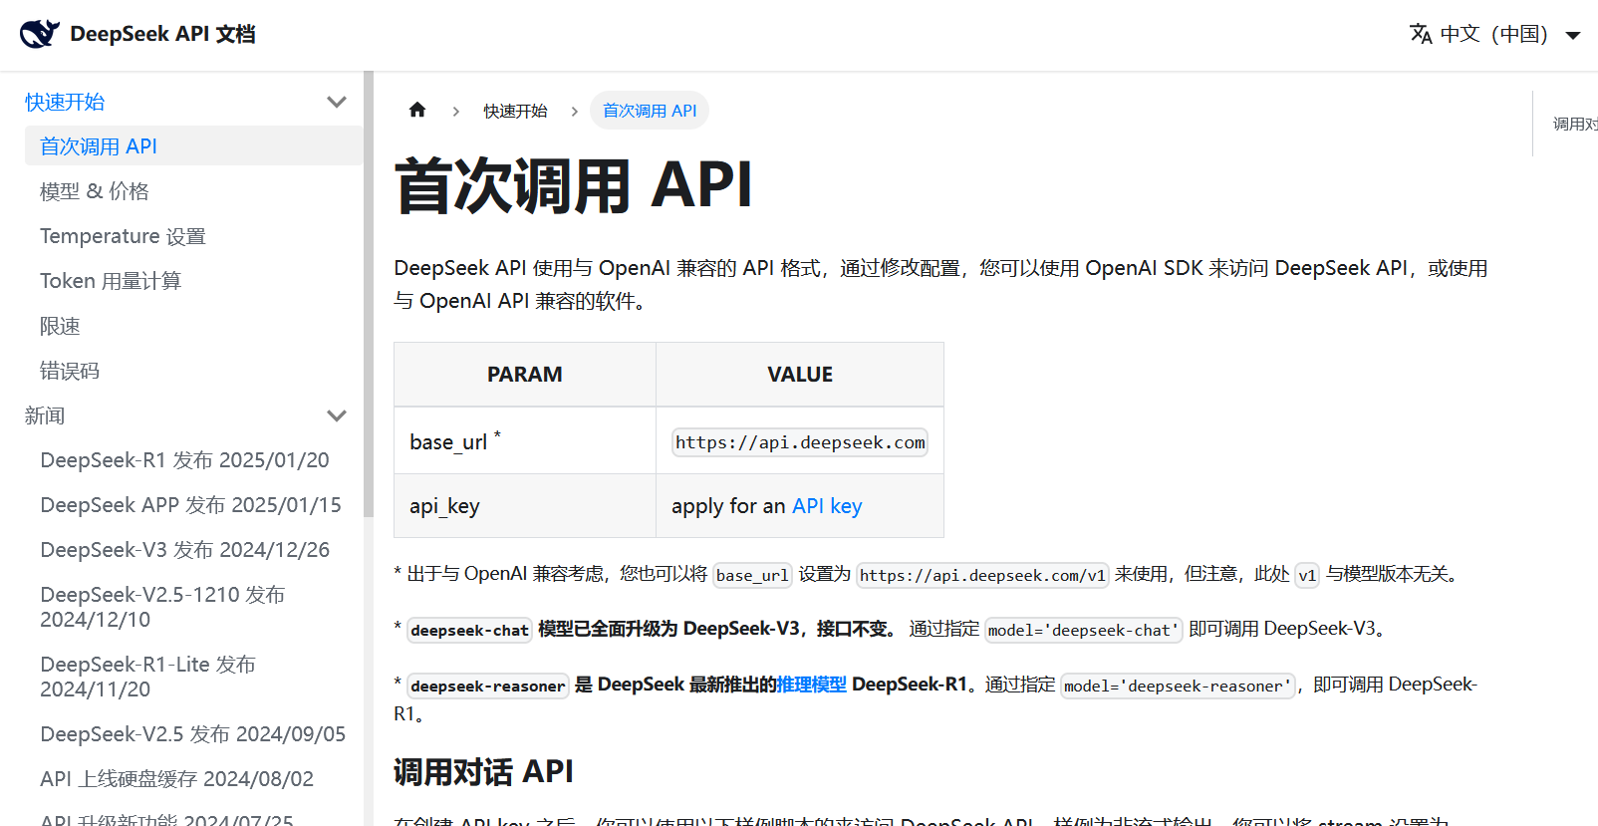Select 快速开始 category in the sidebar

pos(65,102)
